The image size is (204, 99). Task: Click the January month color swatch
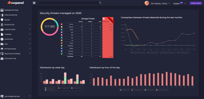(x=62, y=24)
